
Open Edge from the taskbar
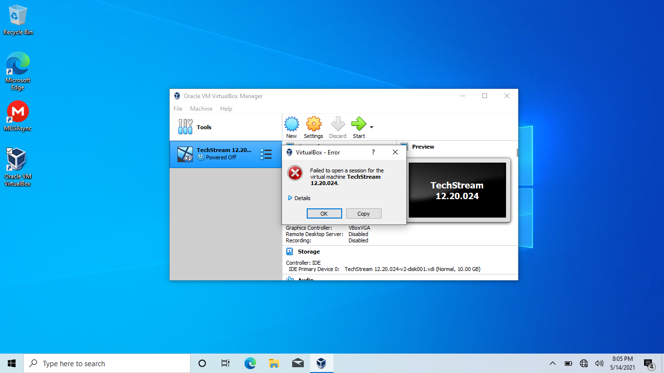click(x=250, y=363)
